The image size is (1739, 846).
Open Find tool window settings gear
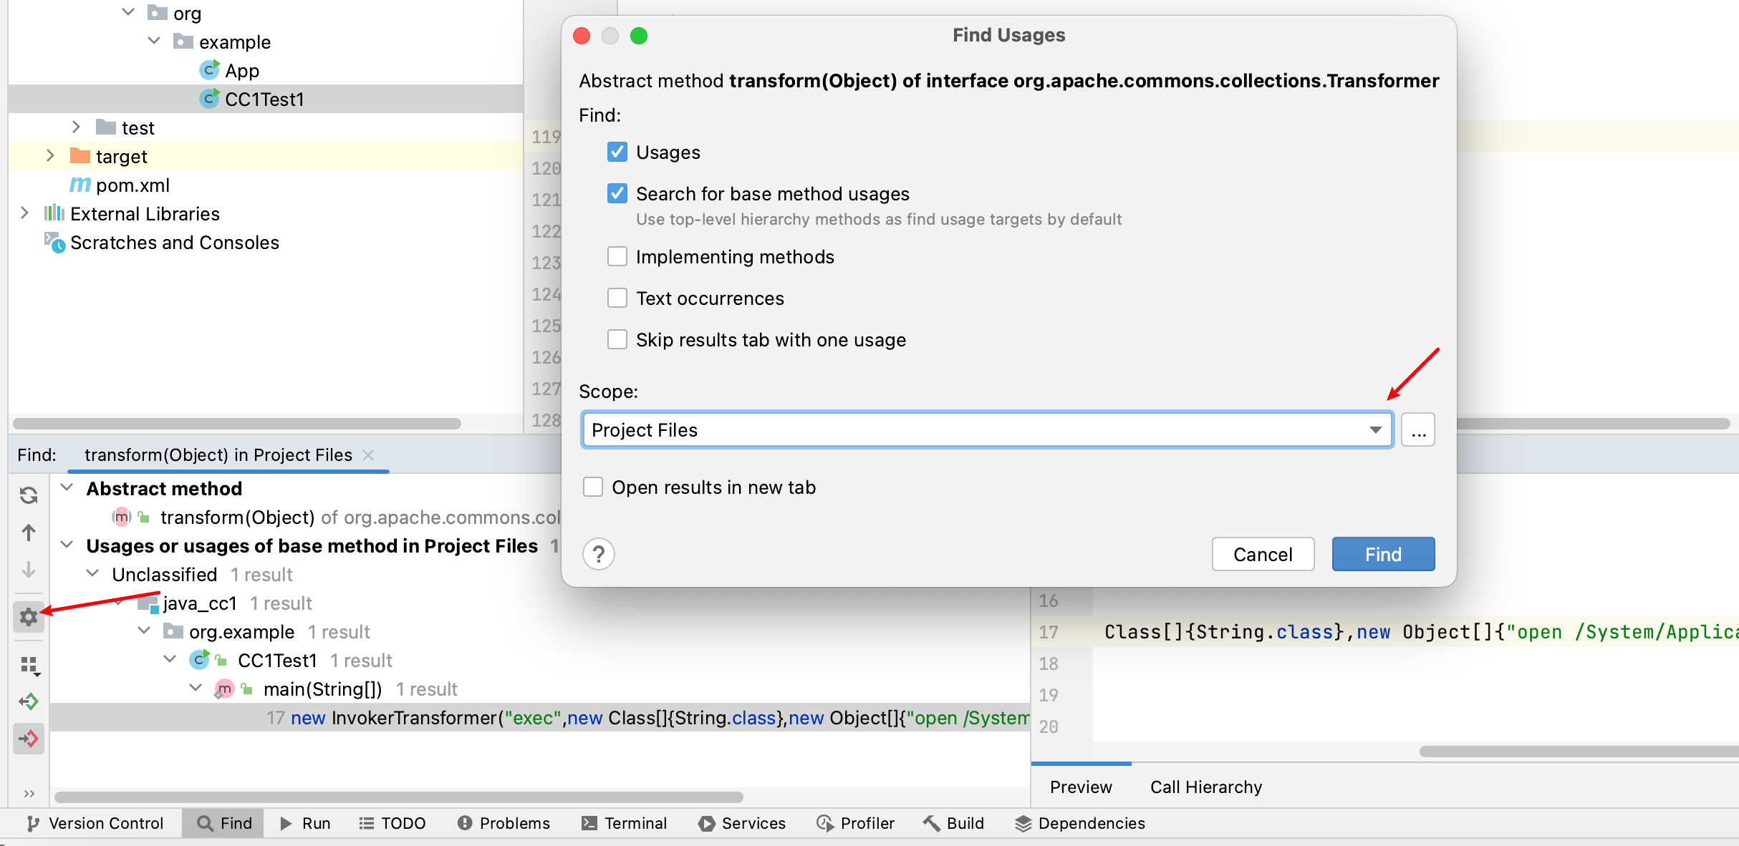pos(29,616)
